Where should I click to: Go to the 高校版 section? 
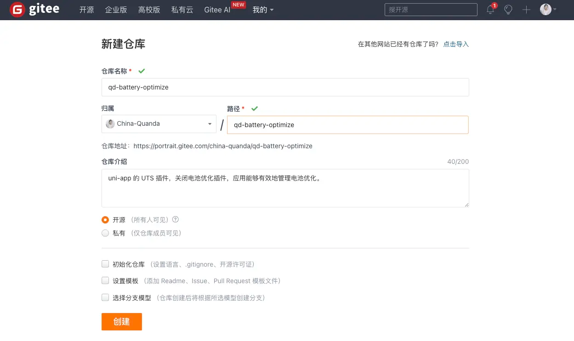[149, 10]
